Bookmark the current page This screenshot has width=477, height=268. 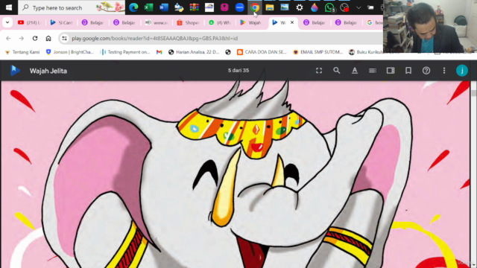(408, 71)
